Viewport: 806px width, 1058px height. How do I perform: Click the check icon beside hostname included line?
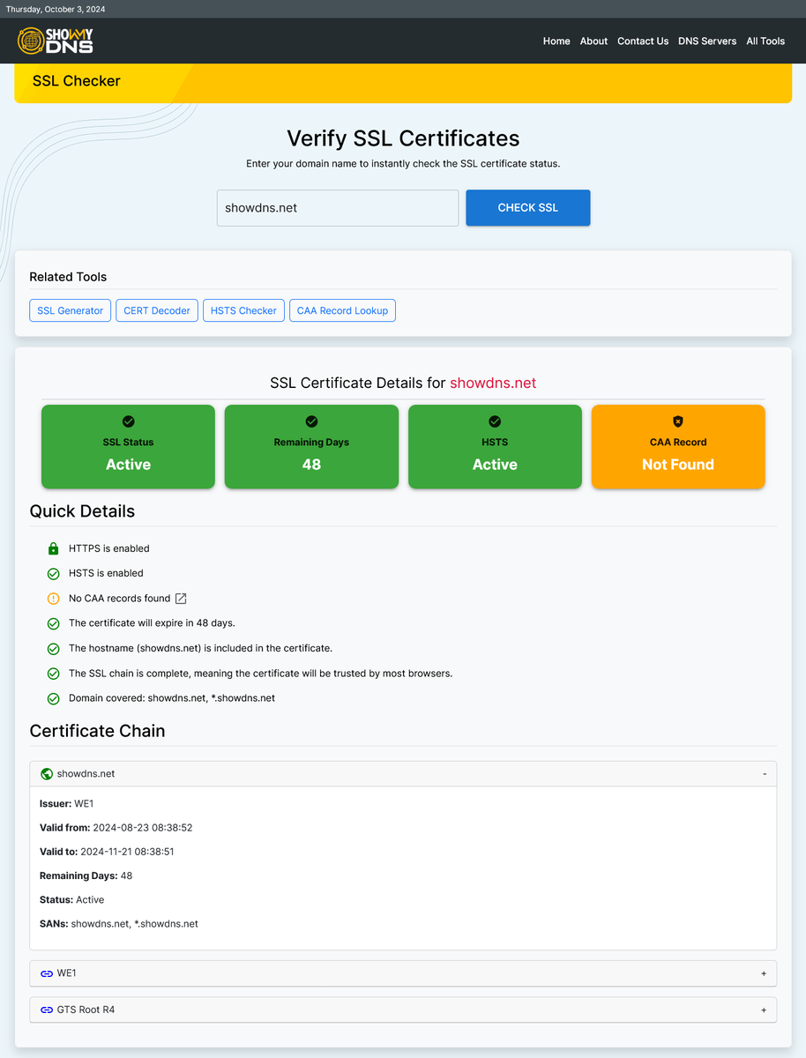point(53,648)
